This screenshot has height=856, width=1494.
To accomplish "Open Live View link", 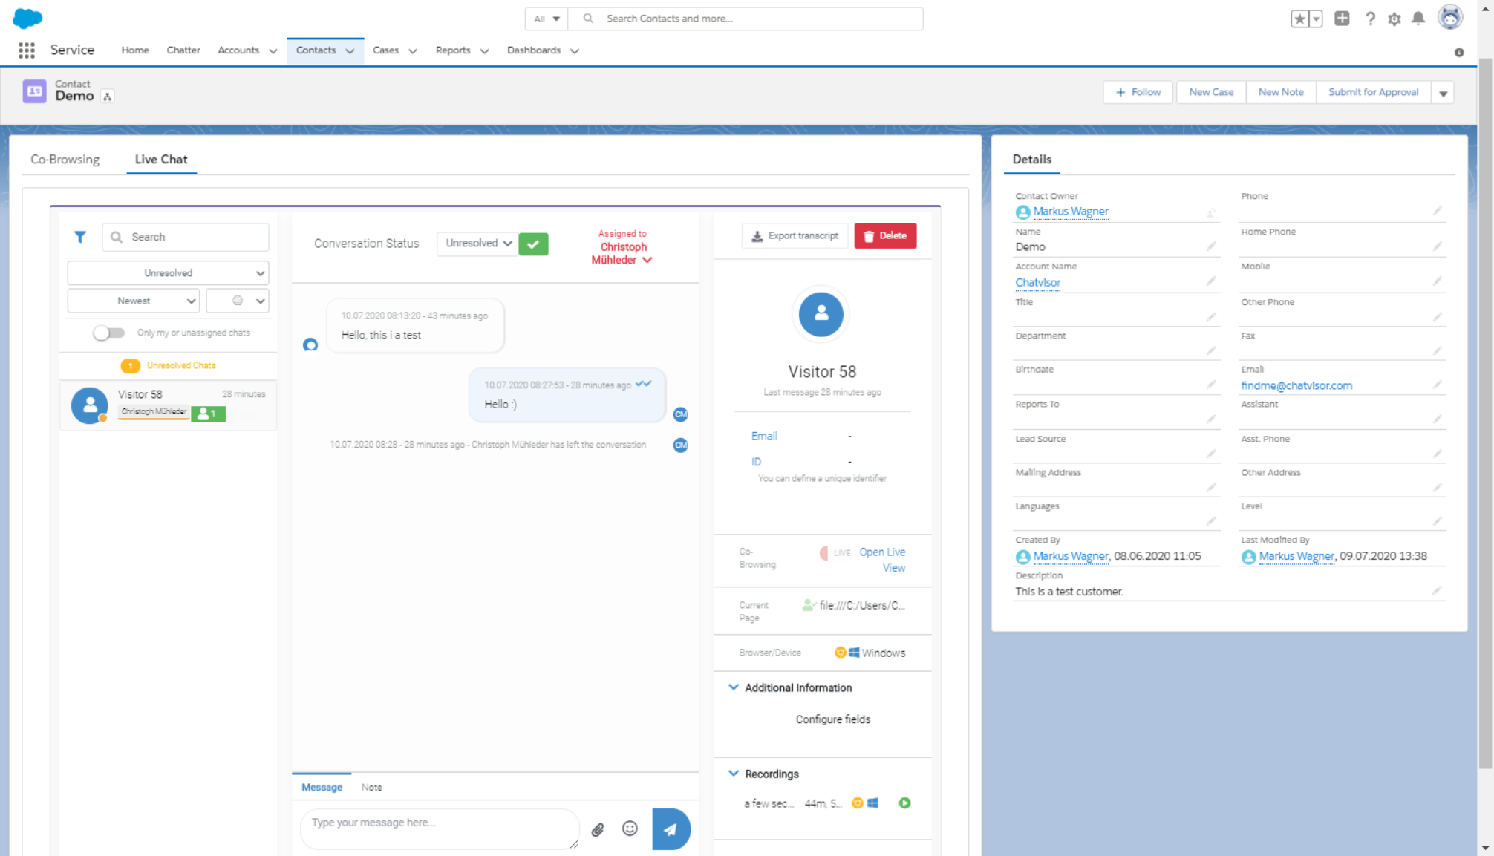I will pyautogui.click(x=883, y=560).
